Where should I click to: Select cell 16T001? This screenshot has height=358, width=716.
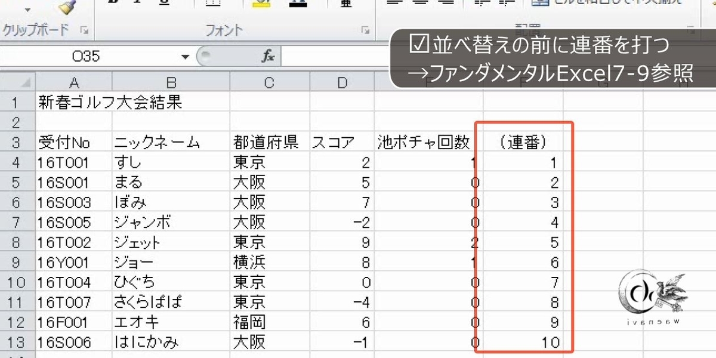[x=74, y=162]
